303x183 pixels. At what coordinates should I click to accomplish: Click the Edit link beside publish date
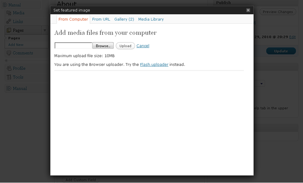pyautogui.click(x=292, y=37)
